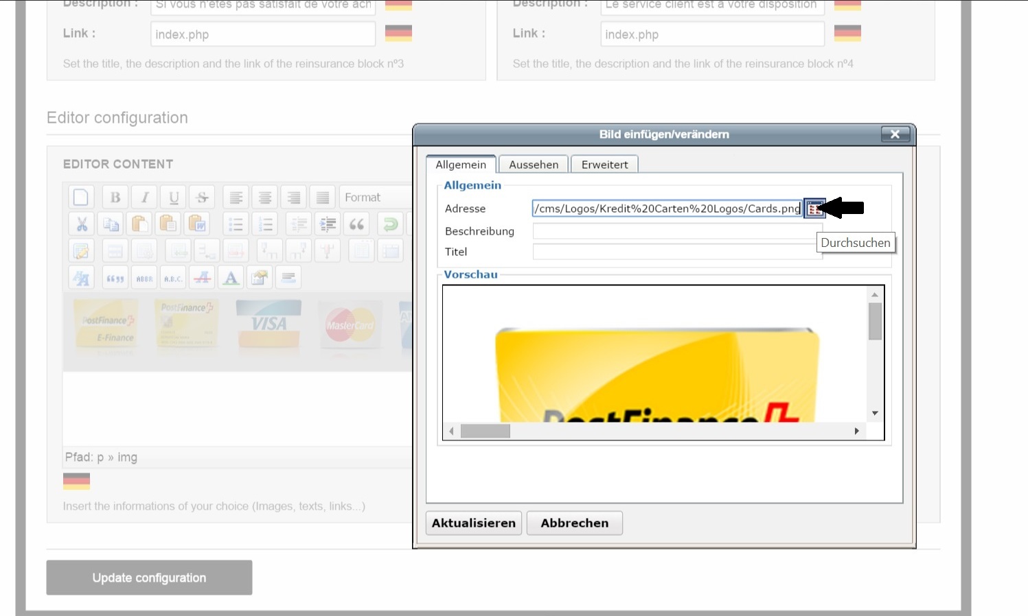
Task: Cut selection with the scissors icon
Action: click(82, 224)
